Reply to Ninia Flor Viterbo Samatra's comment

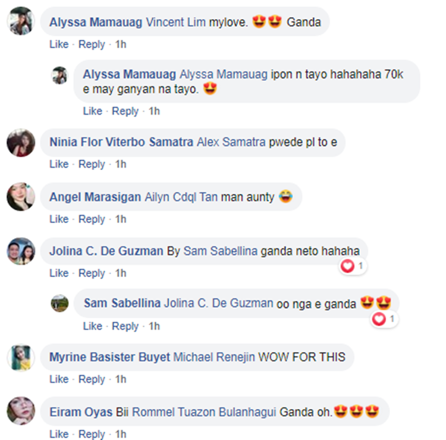point(92,164)
